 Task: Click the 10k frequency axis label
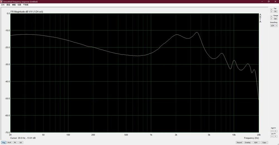[234, 135]
